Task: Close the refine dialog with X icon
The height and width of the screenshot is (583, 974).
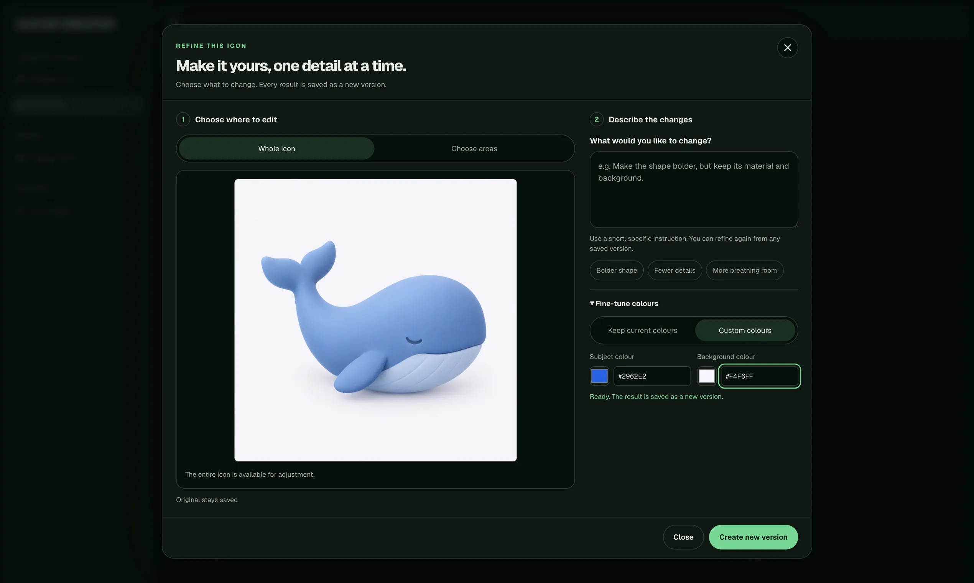Action: pos(787,48)
